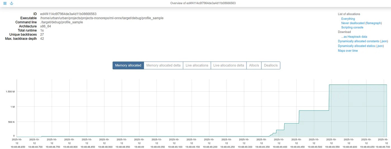The width and height of the screenshot is (391, 149).
Task: View the Dealloc/s graph
Action: click(271, 65)
